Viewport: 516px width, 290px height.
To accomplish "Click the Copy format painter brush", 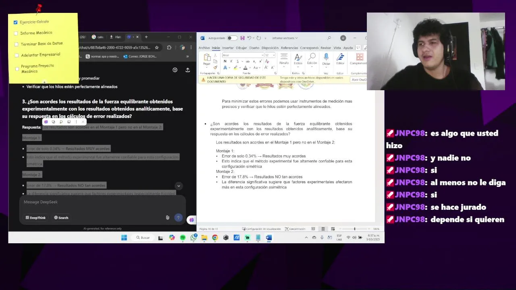I will pyautogui.click(x=215, y=67).
